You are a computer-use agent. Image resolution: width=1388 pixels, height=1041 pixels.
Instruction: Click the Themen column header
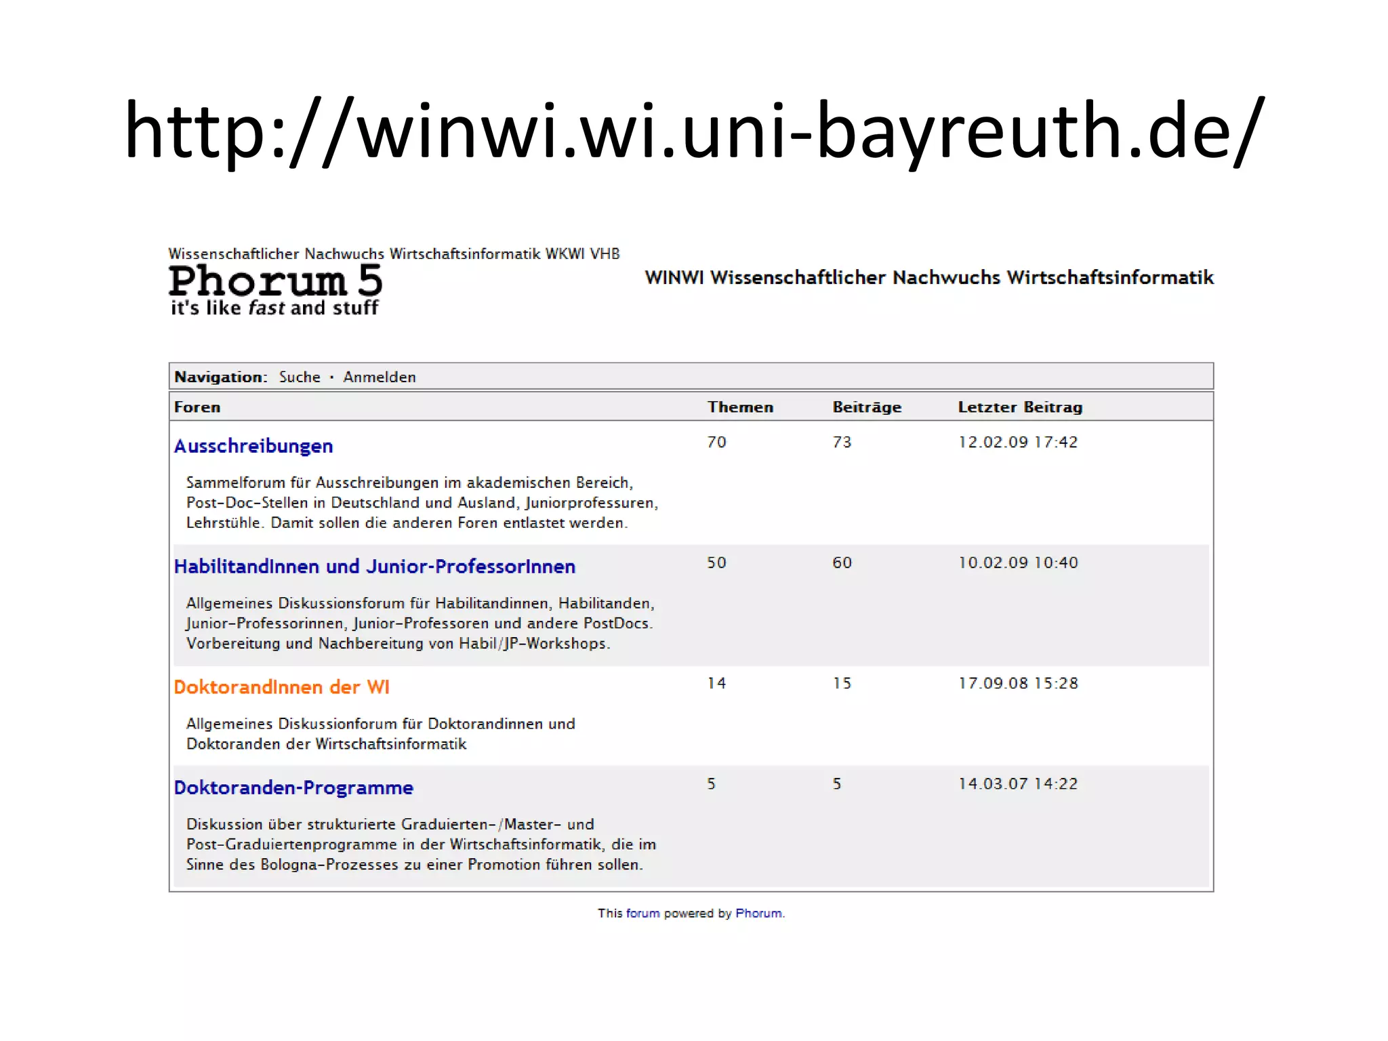pyautogui.click(x=740, y=407)
